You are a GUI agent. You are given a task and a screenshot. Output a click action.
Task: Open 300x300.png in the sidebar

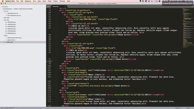pyautogui.click(x=12, y=24)
